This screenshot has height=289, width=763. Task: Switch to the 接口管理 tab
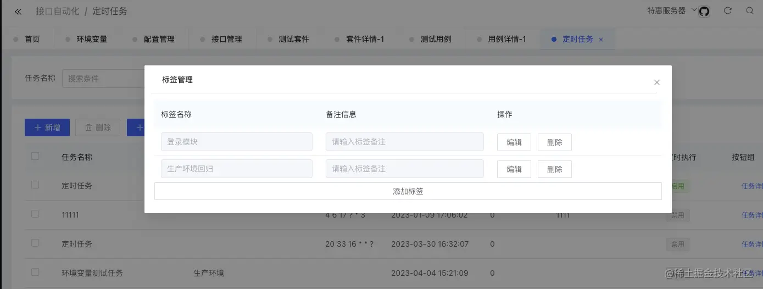tap(227, 39)
